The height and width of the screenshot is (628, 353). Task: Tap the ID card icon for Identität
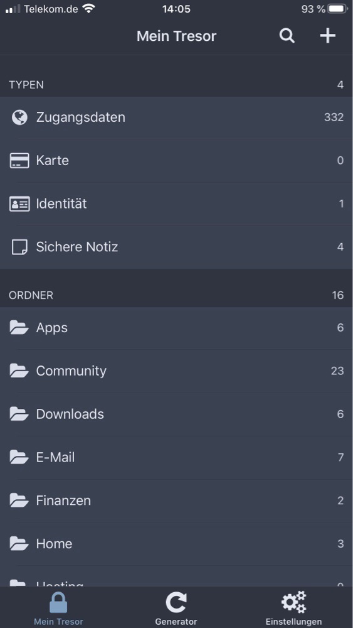click(x=19, y=204)
